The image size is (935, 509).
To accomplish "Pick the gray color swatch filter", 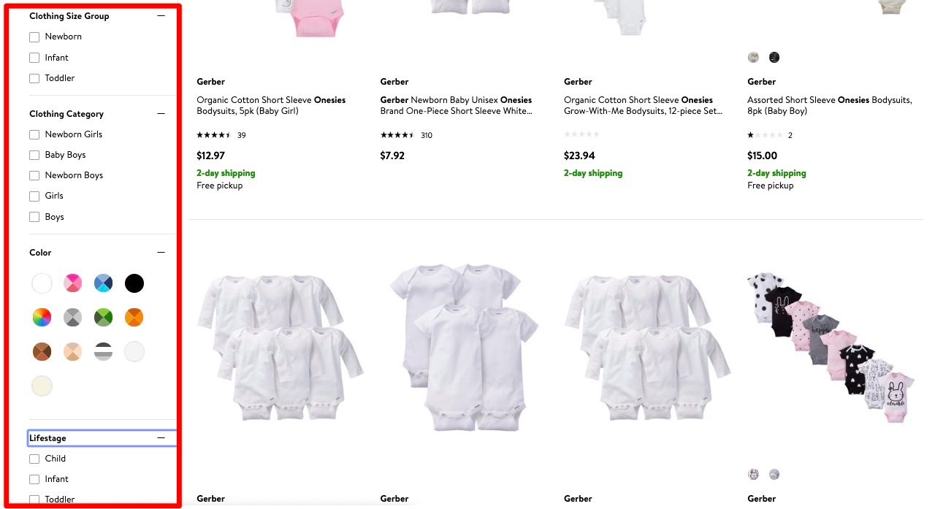I will click(x=72, y=317).
